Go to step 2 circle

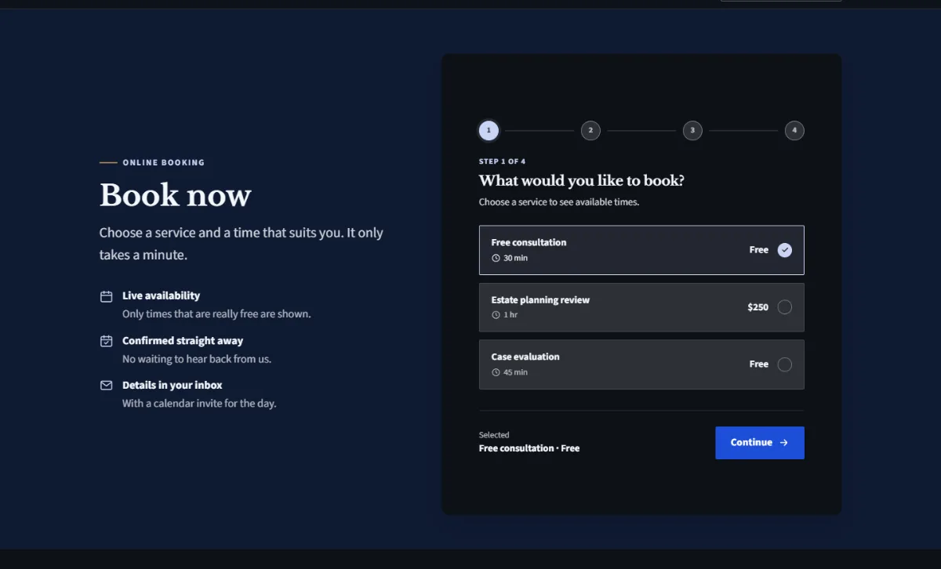pyautogui.click(x=590, y=131)
